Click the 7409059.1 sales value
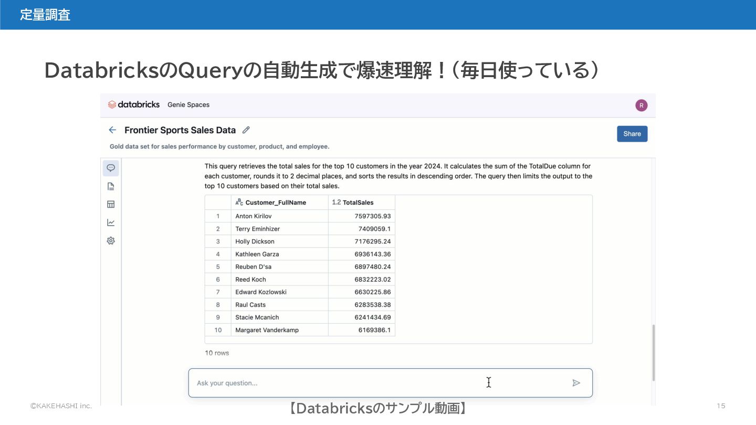Image resolution: width=756 pixels, height=425 pixels. [x=374, y=229]
